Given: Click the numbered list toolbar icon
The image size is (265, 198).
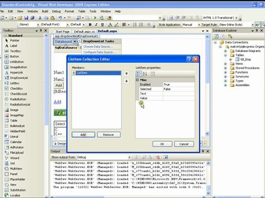Looking at the screenshot, I should 141,24.
